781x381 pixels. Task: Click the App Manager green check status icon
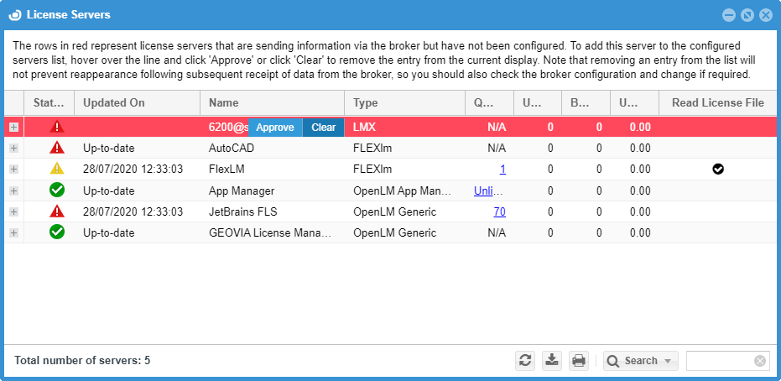click(57, 190)
